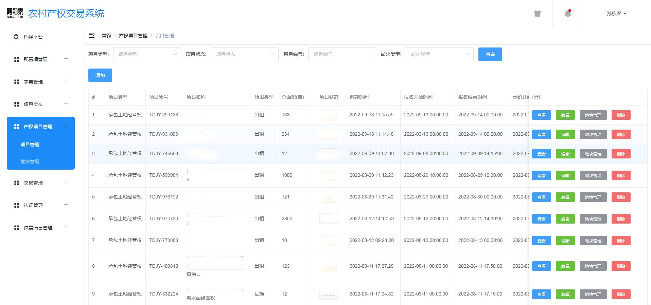View project TDJY-299136 with 查看
The image size is (651, 305).
(x=542, y=115)
